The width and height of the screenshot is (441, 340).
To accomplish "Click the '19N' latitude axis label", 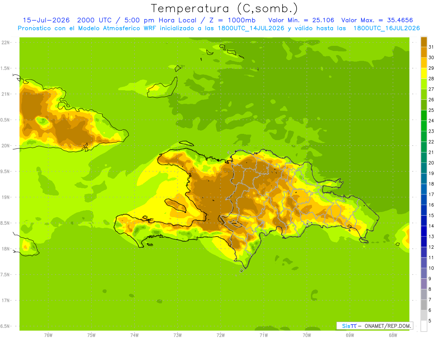I will pos(6,197).
